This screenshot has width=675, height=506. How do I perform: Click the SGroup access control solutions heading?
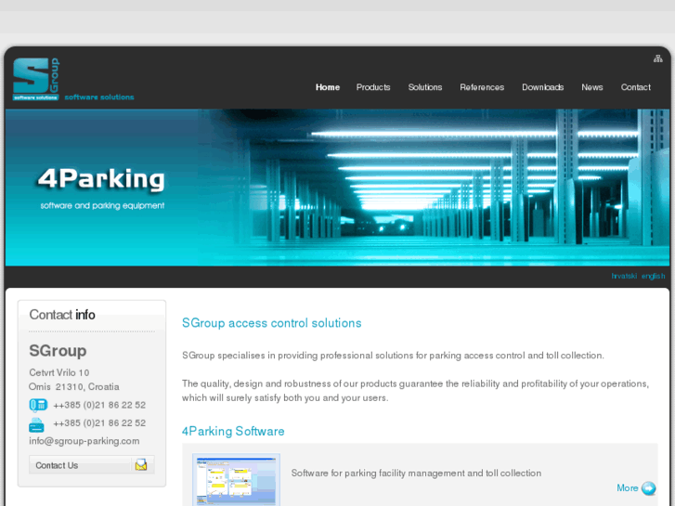click(x=272, y=323)
